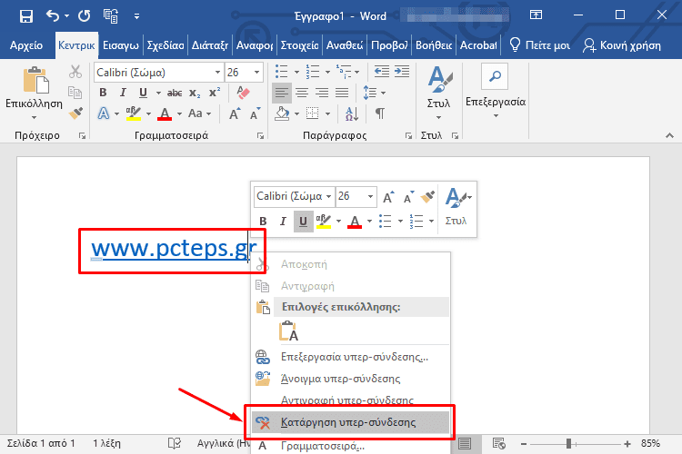Toggle Underline in the ribbon
Image resolution: width=682 pixels, height=454 pixels.
click(x=143, y=93)
